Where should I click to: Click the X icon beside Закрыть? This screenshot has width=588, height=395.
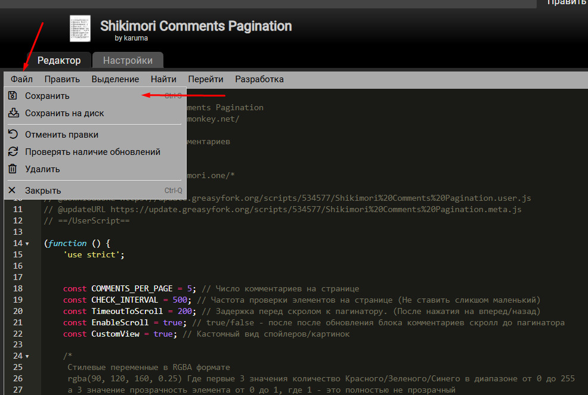(x=13, y=191)
